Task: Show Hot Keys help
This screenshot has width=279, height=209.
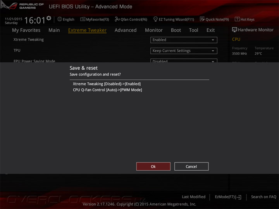Action: [247, 19]
